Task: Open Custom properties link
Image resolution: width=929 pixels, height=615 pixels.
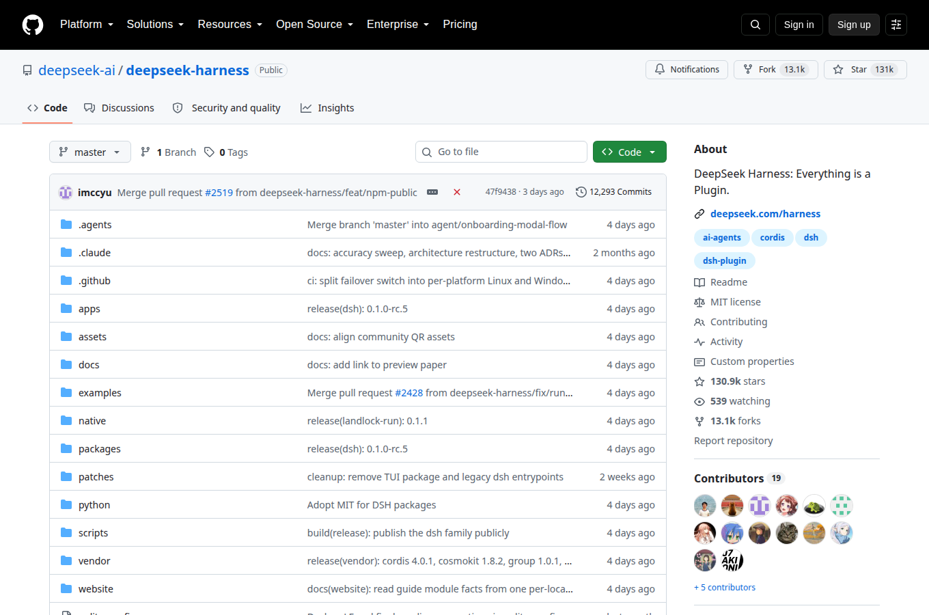Action: (x=745, y=361)
